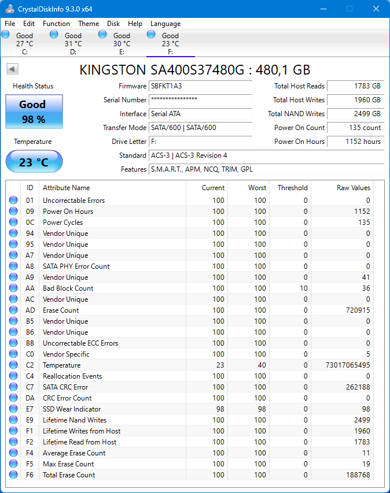The height and width of the screenshot is (493, 390).
Task: Click status icon of Power On Hours attribute row
Action: (x=13, y=212)
